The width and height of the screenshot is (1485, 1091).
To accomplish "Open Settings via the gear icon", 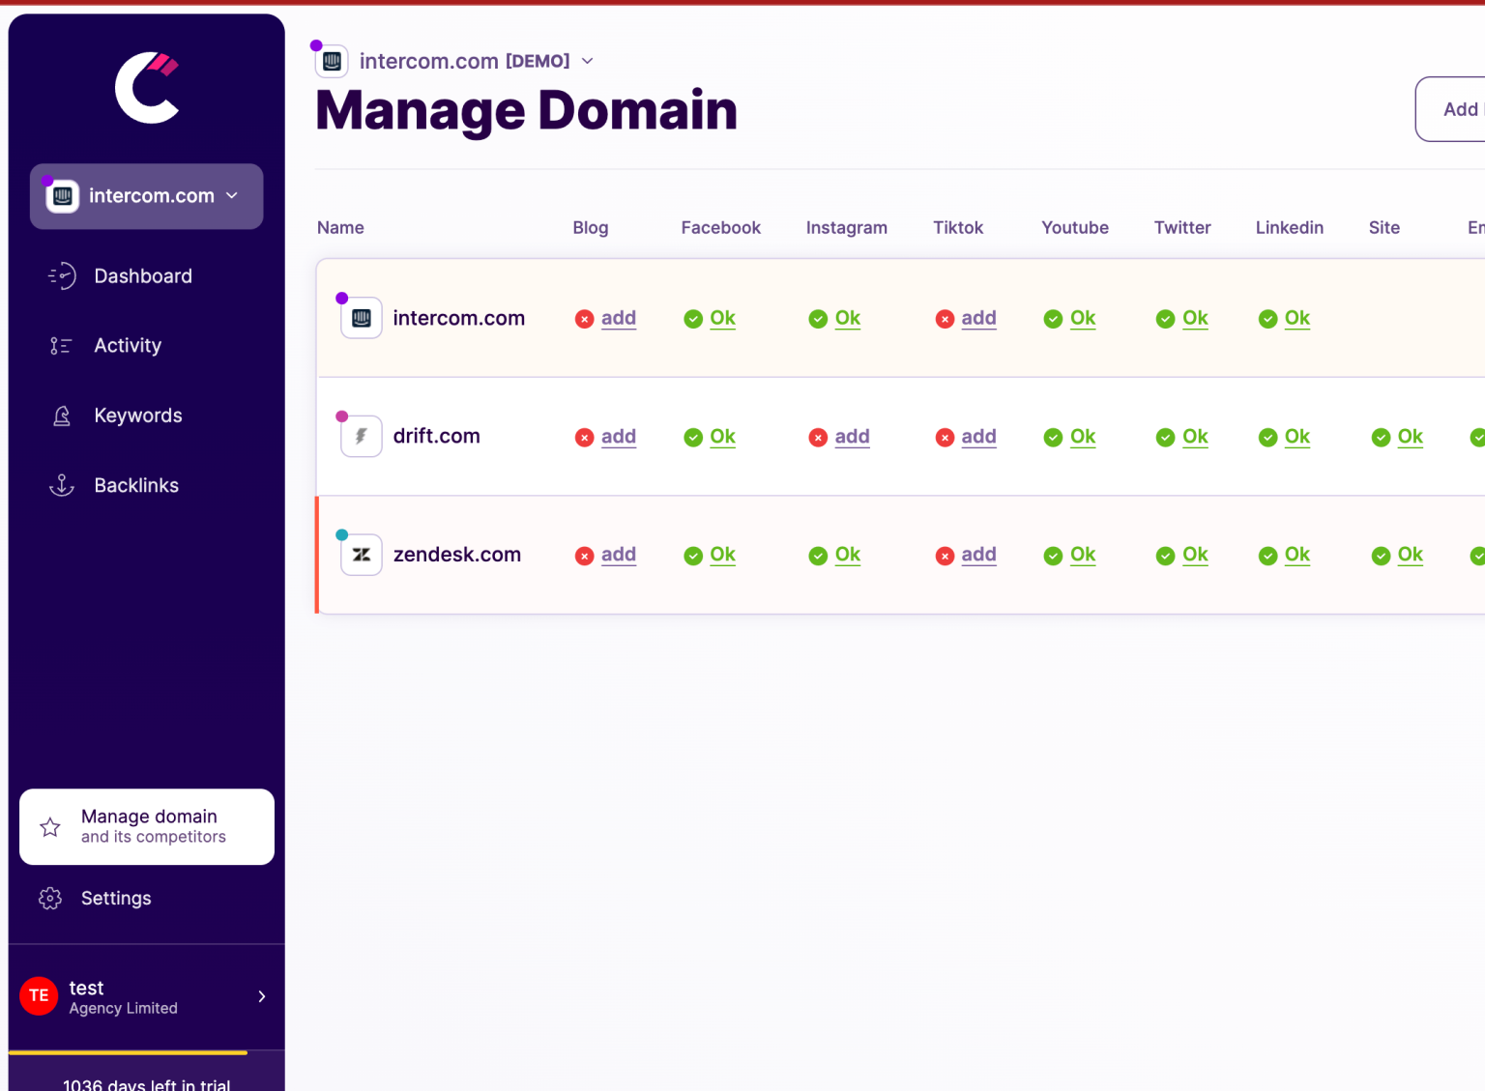I will click(49, 898).
